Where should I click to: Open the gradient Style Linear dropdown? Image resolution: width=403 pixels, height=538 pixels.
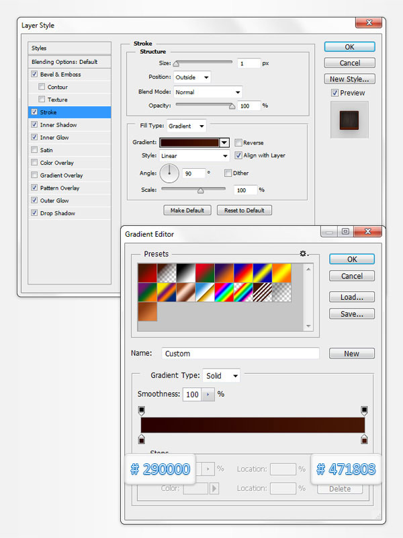(x=194, y=156)
